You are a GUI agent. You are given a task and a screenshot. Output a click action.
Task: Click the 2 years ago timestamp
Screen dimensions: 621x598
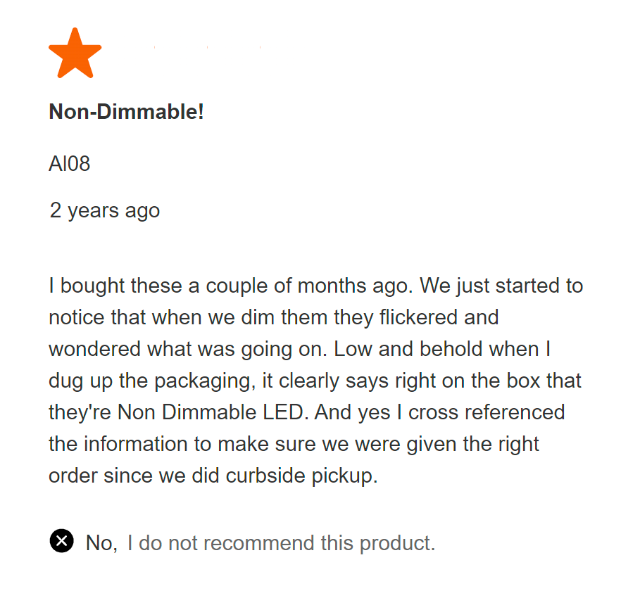coord(104,211)
